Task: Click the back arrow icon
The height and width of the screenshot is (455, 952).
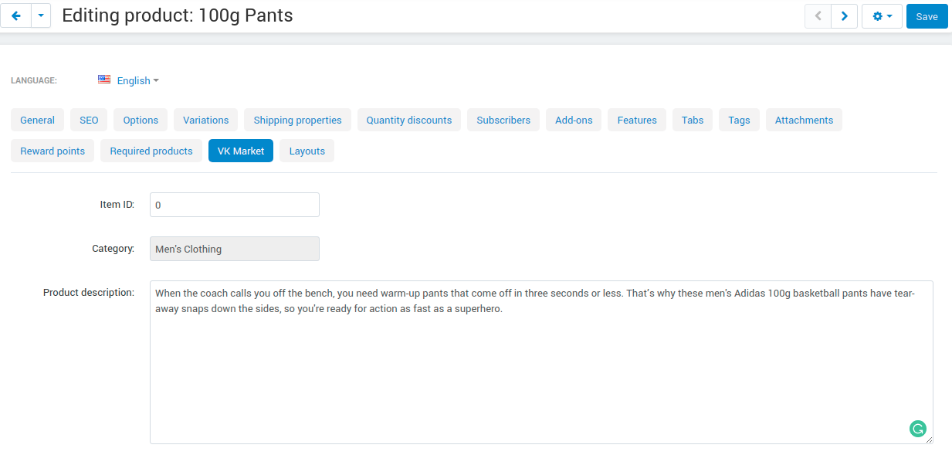Action: (15, 15)
